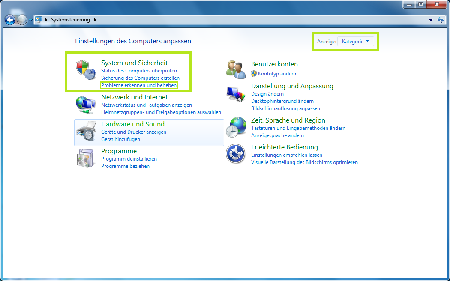This screenshot has width=450, height=281.
Task: Click the Hardware und Sound printer icon
Action: [x=86, y=132]
